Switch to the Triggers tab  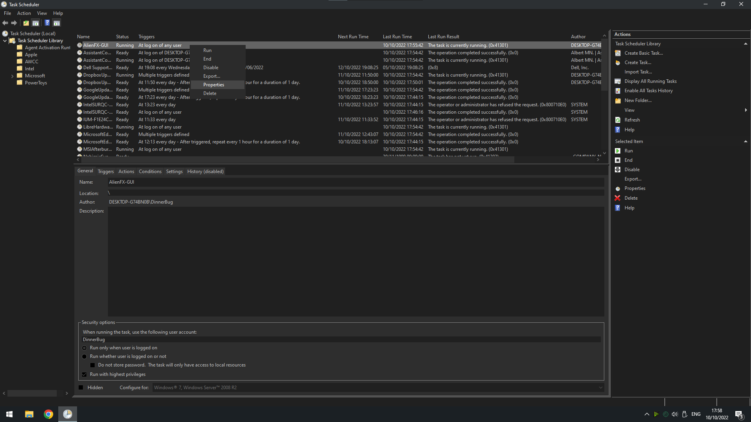tap(106, 171)
